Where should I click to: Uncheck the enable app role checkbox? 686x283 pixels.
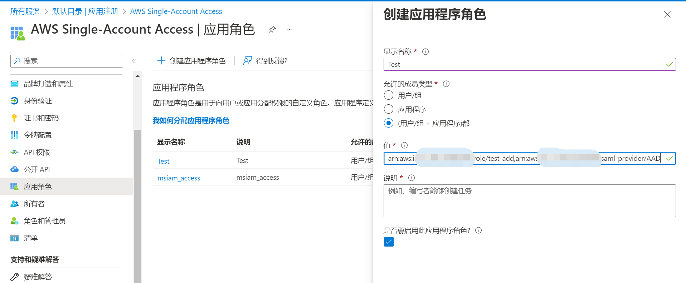[x=389, y=242]
